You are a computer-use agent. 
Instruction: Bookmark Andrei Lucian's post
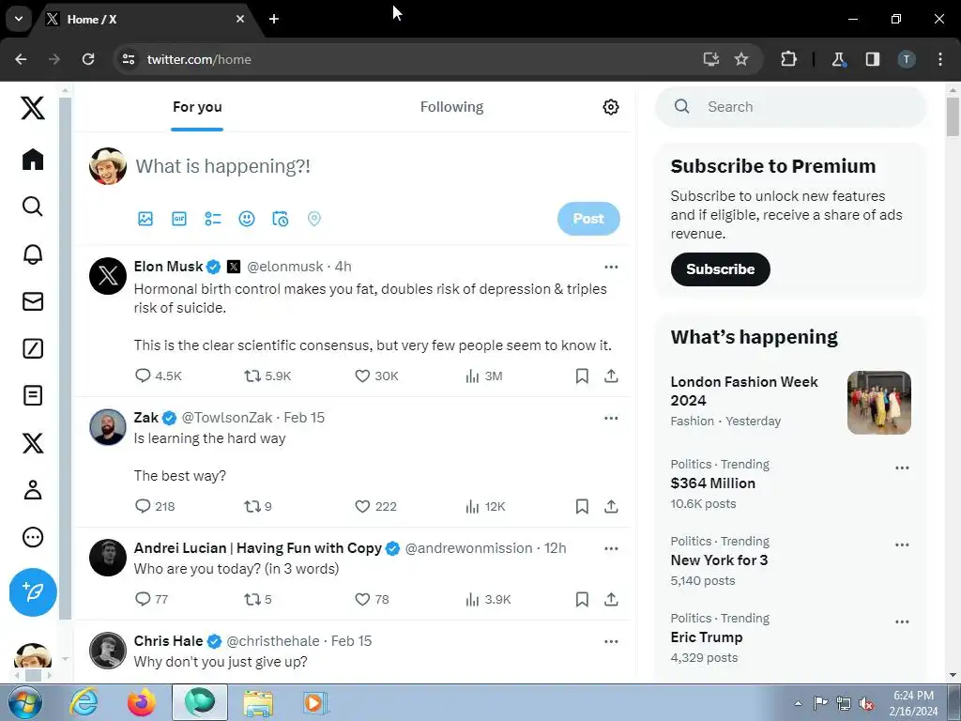click(x=582, y=599)
